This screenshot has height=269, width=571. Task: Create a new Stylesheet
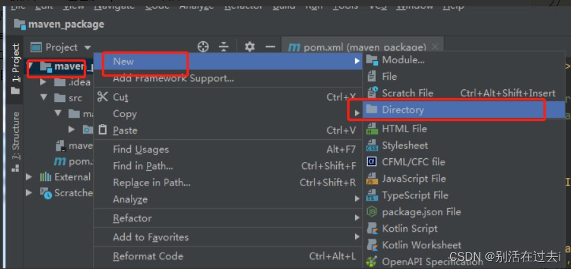coord(463,145)
